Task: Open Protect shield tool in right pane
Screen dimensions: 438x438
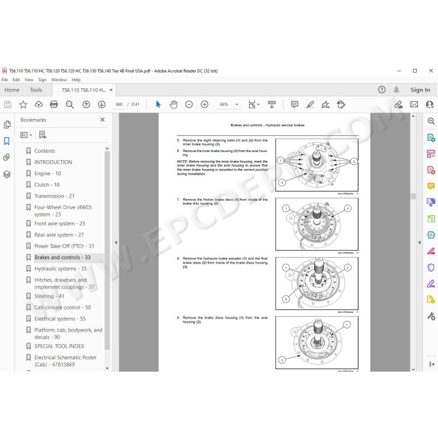Action: 431,267
